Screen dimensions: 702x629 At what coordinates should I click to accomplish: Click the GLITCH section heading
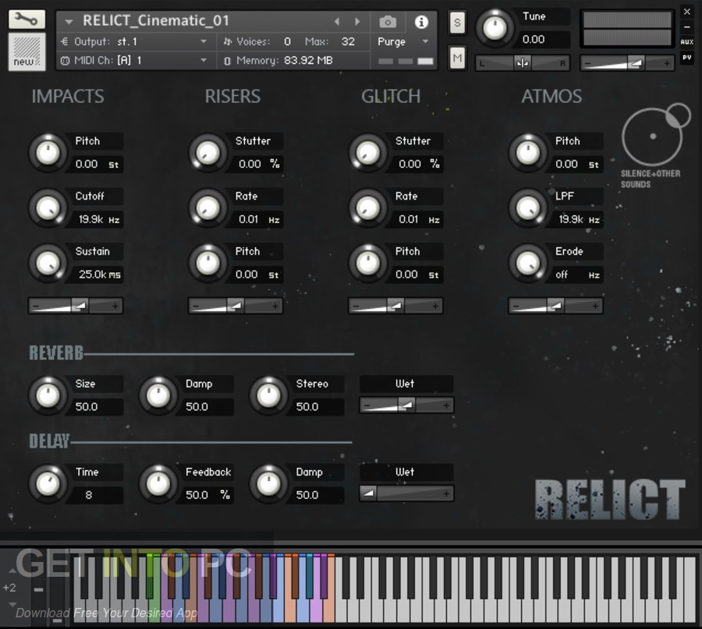click(391, 96)
